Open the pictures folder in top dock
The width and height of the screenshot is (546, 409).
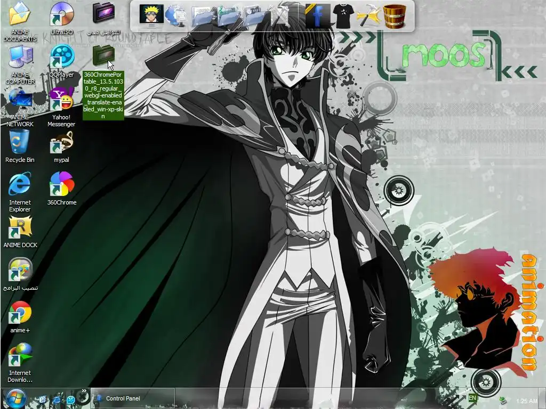(254, 16)
